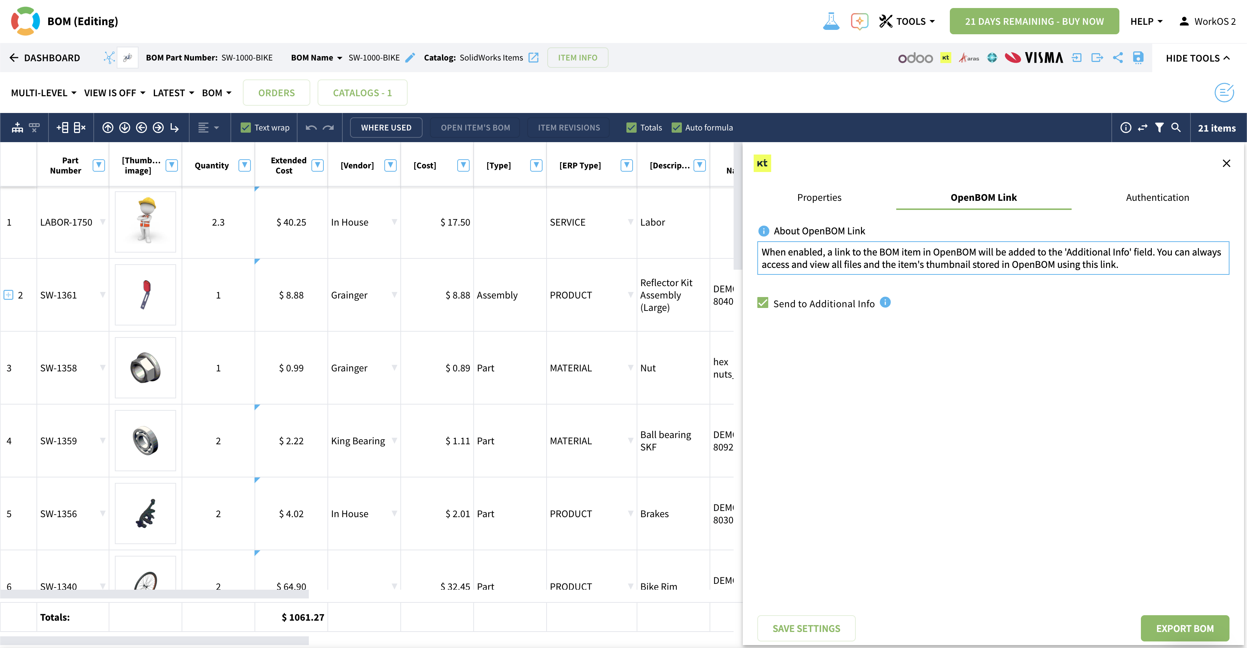Edit BOM name with pencil icon
Screen dimensions: 1247x648
click(410, 58)
